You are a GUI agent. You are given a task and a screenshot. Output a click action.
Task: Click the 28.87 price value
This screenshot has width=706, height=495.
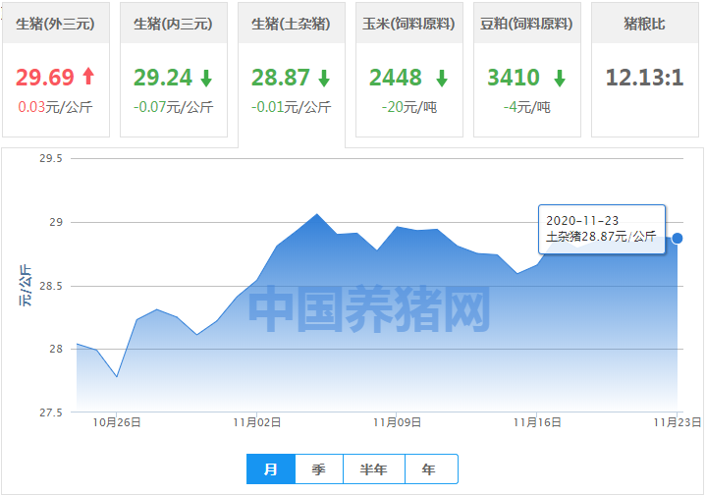tap(281, 77)
